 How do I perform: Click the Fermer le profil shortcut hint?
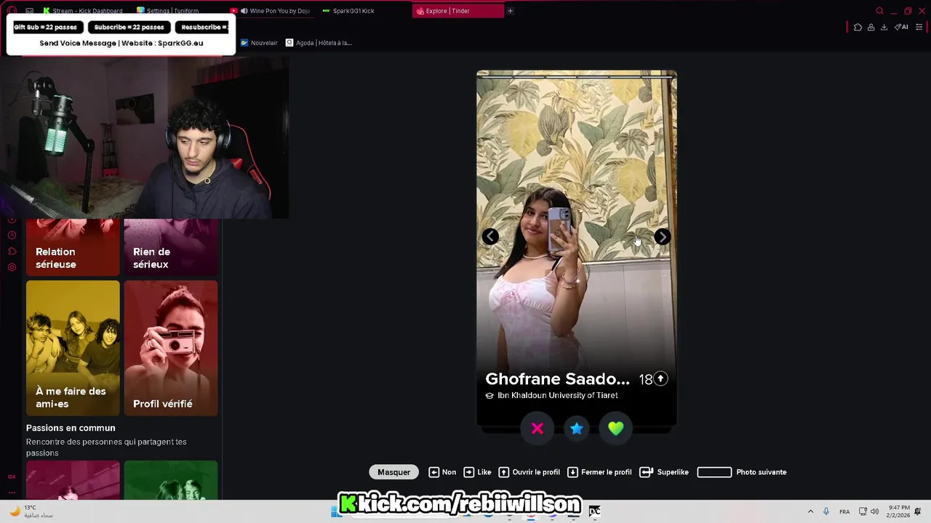tap(599, 472)
